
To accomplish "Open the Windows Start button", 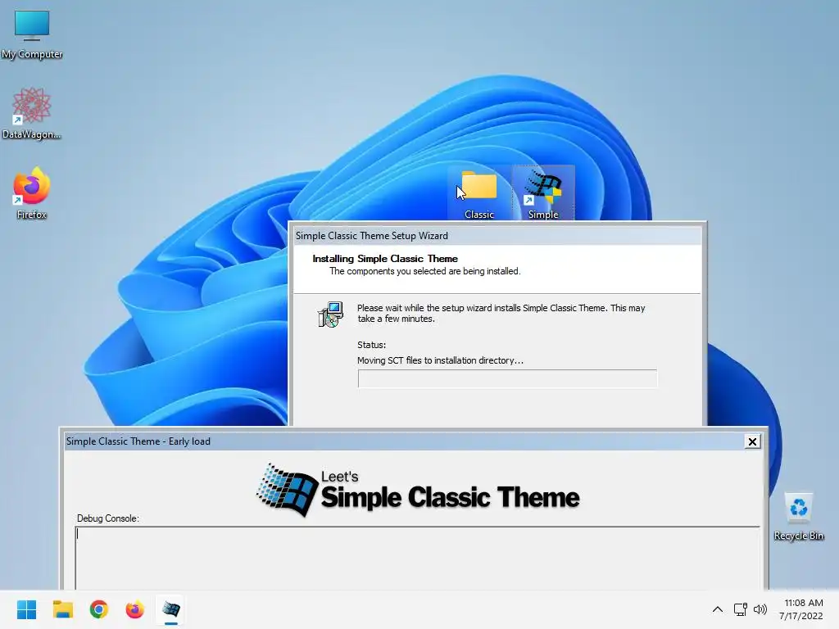I will [26, 609].
